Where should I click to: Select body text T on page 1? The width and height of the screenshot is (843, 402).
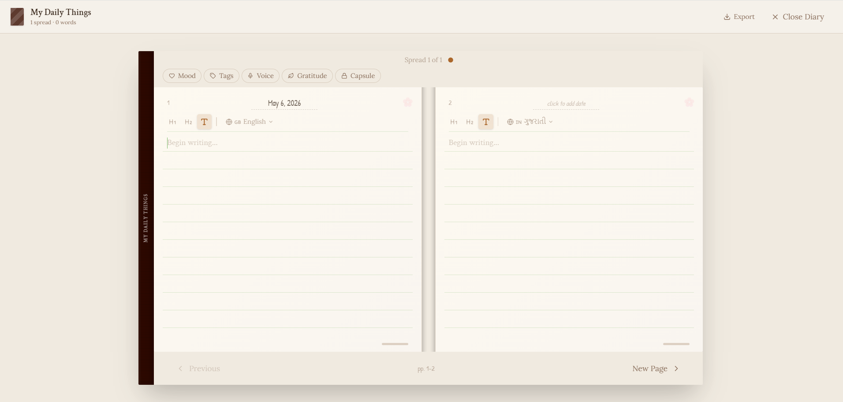coord(204,122)
